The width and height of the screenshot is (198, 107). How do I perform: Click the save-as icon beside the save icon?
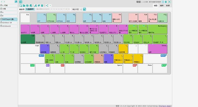pos(31,5)
